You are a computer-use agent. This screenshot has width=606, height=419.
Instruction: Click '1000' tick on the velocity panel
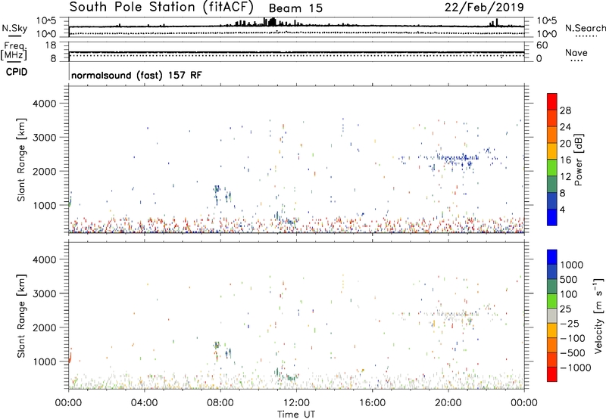44,362
